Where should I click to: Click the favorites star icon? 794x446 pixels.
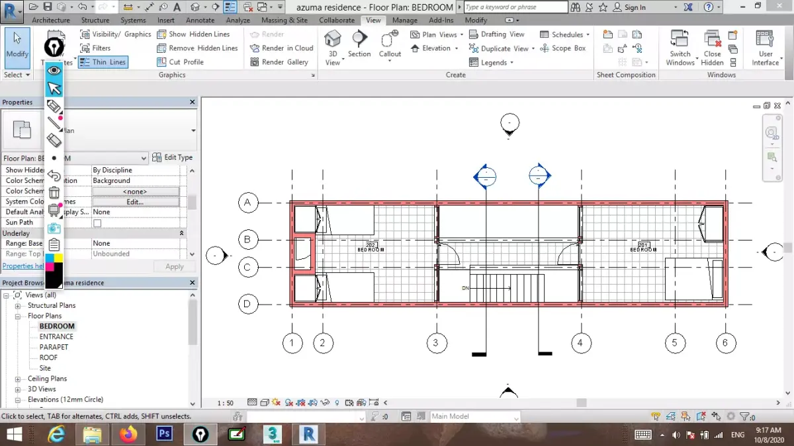pyautogui.click(x=603, y=7)
